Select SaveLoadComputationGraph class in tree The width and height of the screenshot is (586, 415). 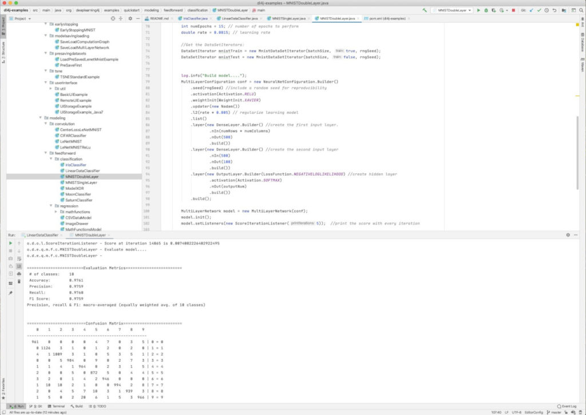85,42
